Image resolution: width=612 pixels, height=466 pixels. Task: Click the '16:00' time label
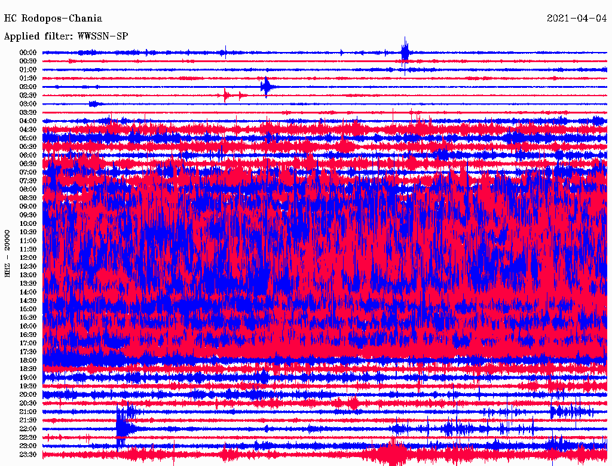coord(27,326)
